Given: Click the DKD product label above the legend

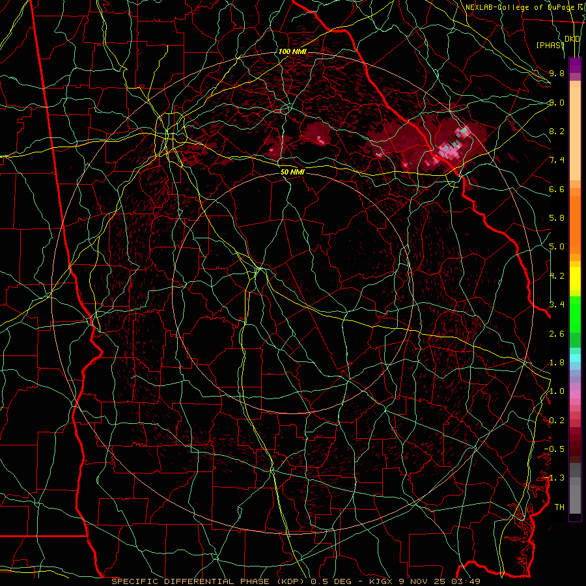Looking at the screenshot, I should tap(572, 39).
